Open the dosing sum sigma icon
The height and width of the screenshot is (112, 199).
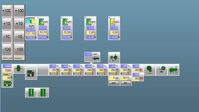coord(30,21)
